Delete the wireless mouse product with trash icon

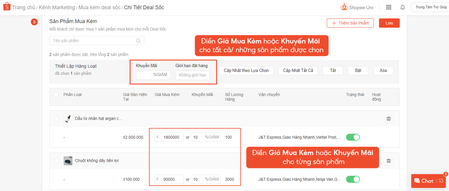388,161
